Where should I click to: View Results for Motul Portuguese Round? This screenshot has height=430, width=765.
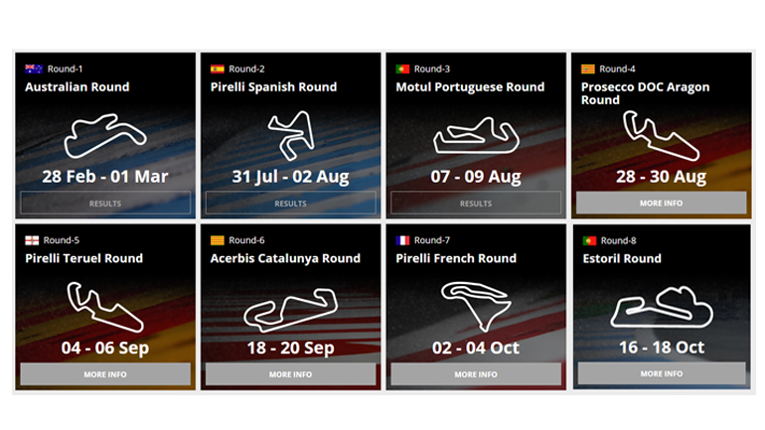[476, 204]
